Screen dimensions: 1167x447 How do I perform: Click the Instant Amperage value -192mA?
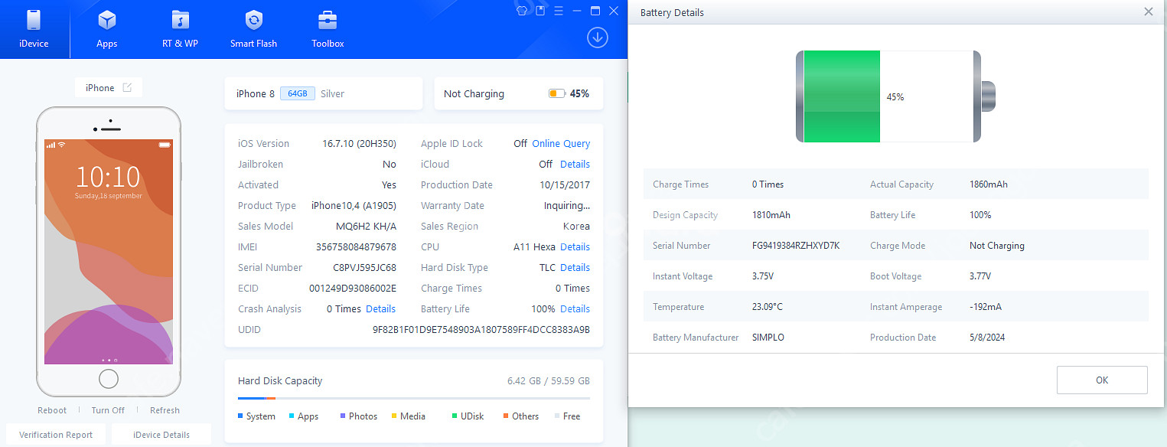[986, 307]
